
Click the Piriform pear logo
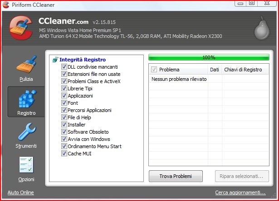point(262,28)
